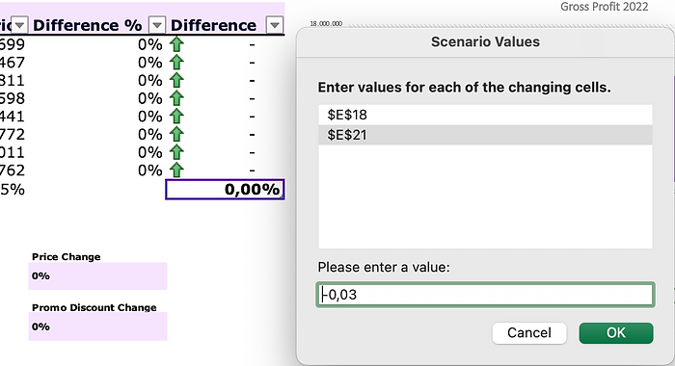Select green arrow icon in the 311 row
This screenshot has width=675, height=366.
176,81
